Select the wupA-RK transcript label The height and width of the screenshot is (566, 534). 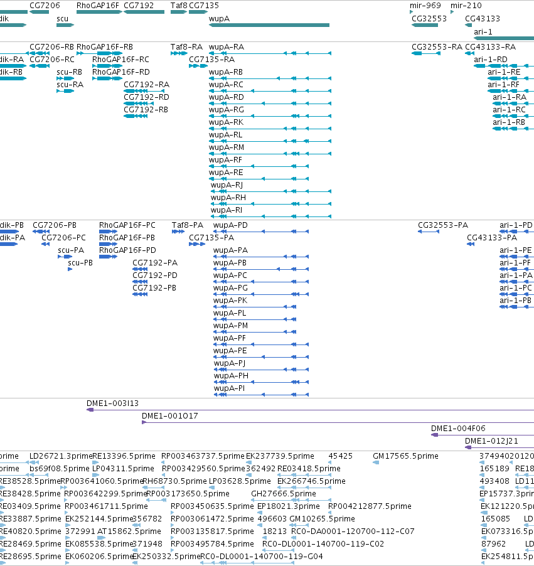click(227, 122)
